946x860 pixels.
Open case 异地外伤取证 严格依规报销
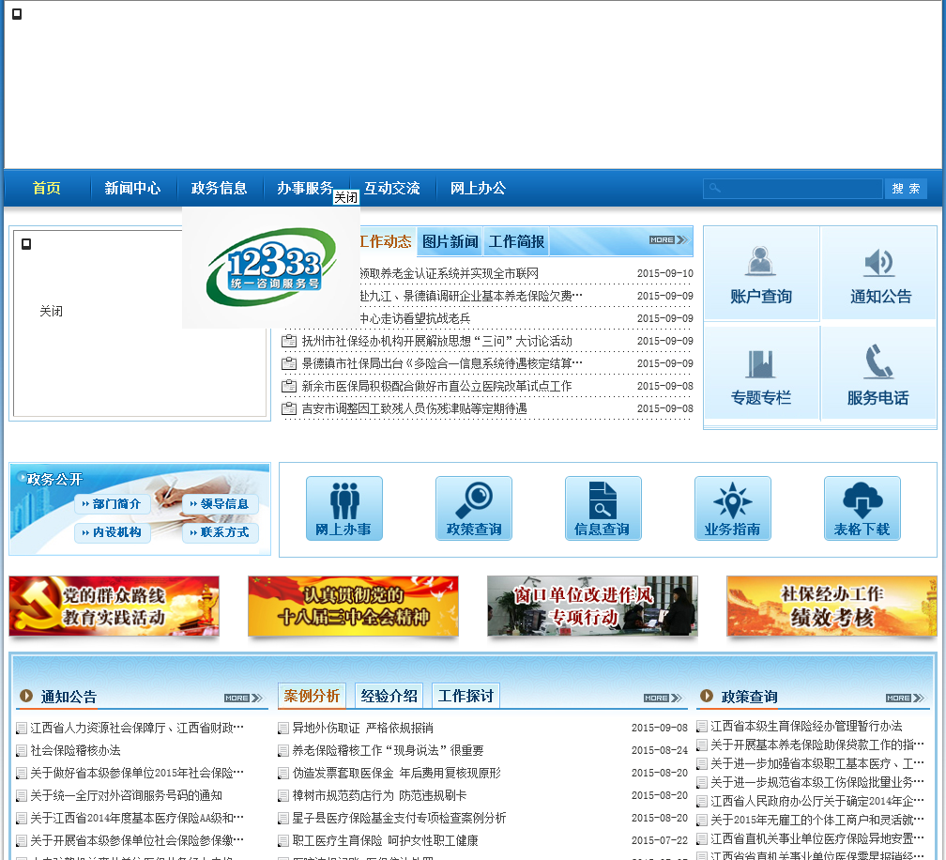tap(362, 728)
